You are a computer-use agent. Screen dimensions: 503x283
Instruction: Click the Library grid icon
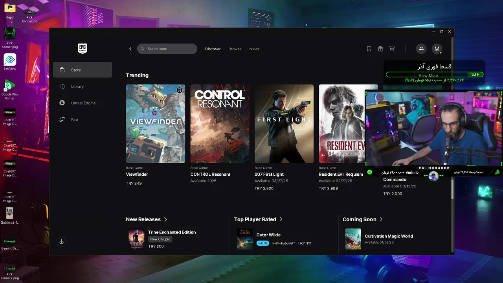click(62, 86)
